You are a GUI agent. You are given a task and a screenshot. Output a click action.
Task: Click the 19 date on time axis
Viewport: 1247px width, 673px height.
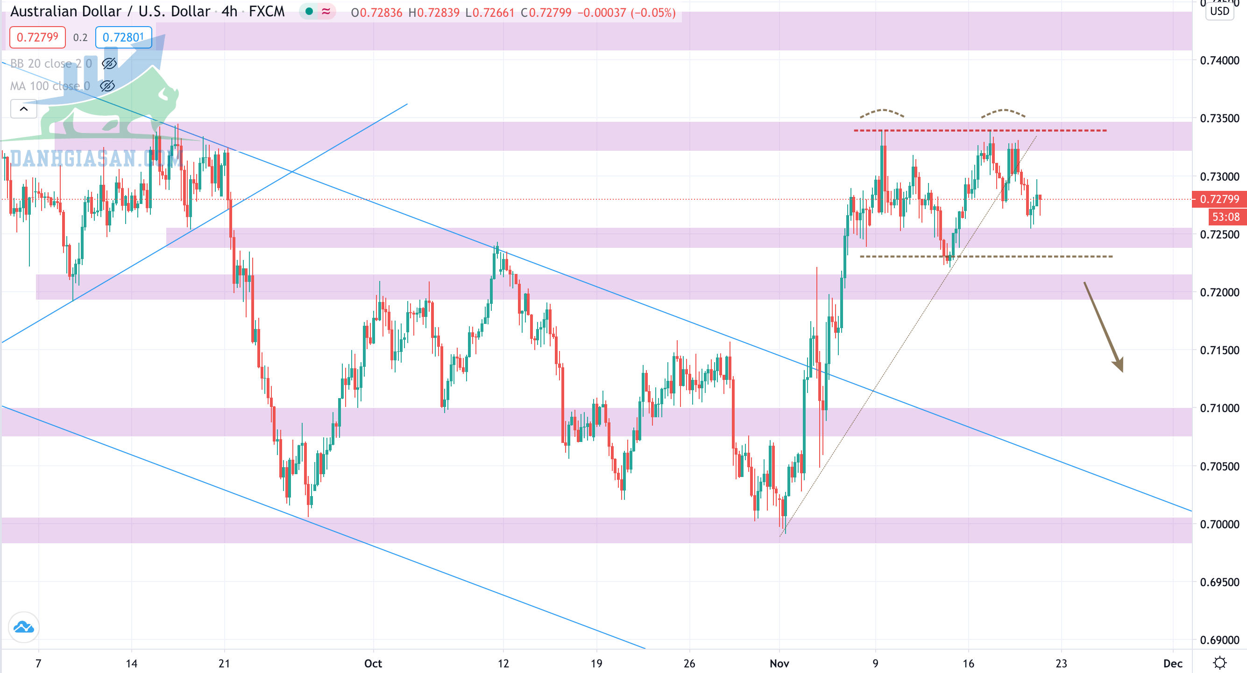coord(596,663)
